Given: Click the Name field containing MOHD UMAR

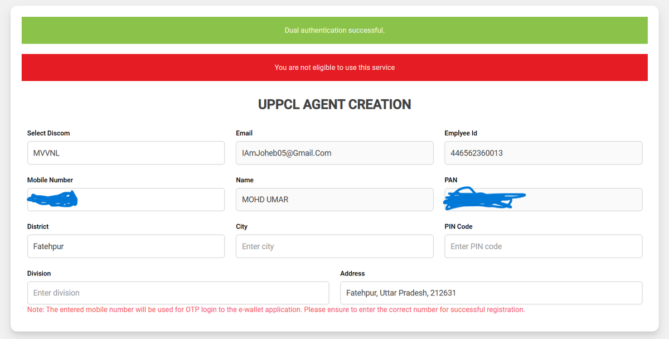Looking at the screenshot, I should coord(334,200).
